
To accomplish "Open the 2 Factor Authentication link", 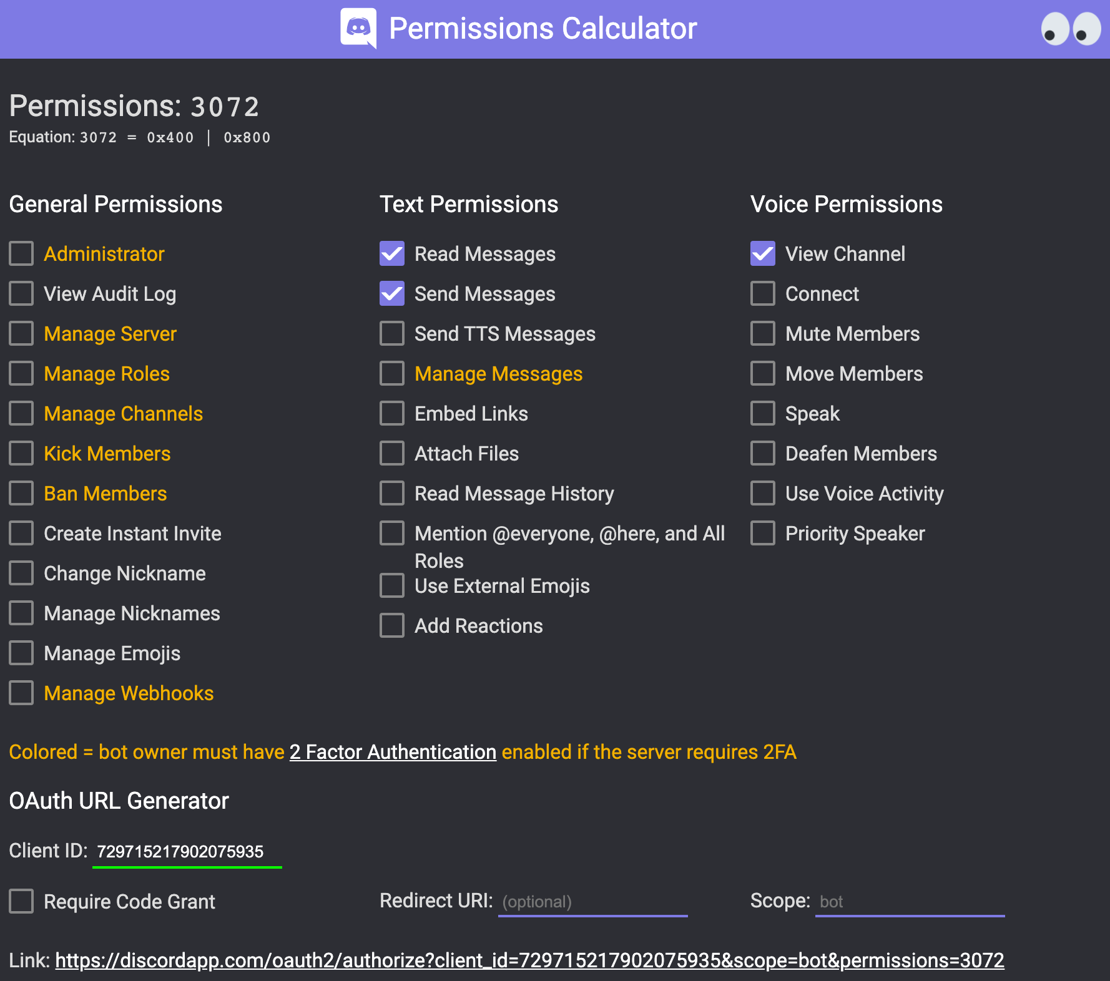I will coord(393,752).
